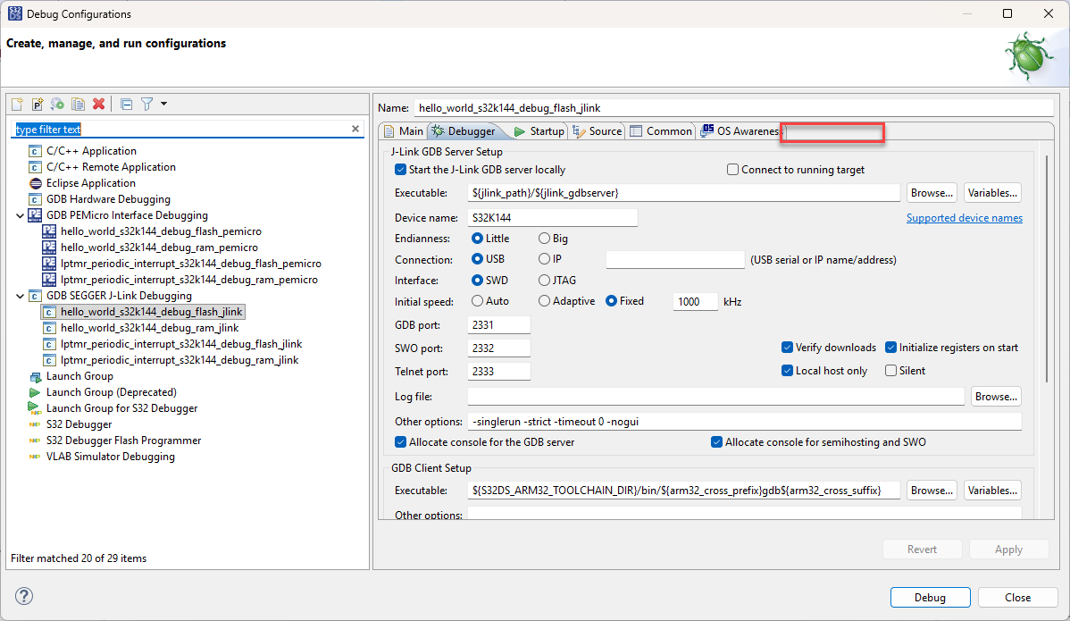Switch to the Debugger tab
This screenshot has width=1070, height=621.
click(464, 131)
